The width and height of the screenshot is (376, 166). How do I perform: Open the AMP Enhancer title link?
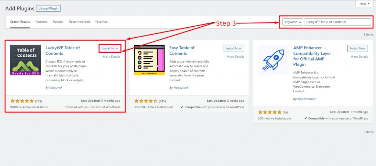click(x=312, y=56)
